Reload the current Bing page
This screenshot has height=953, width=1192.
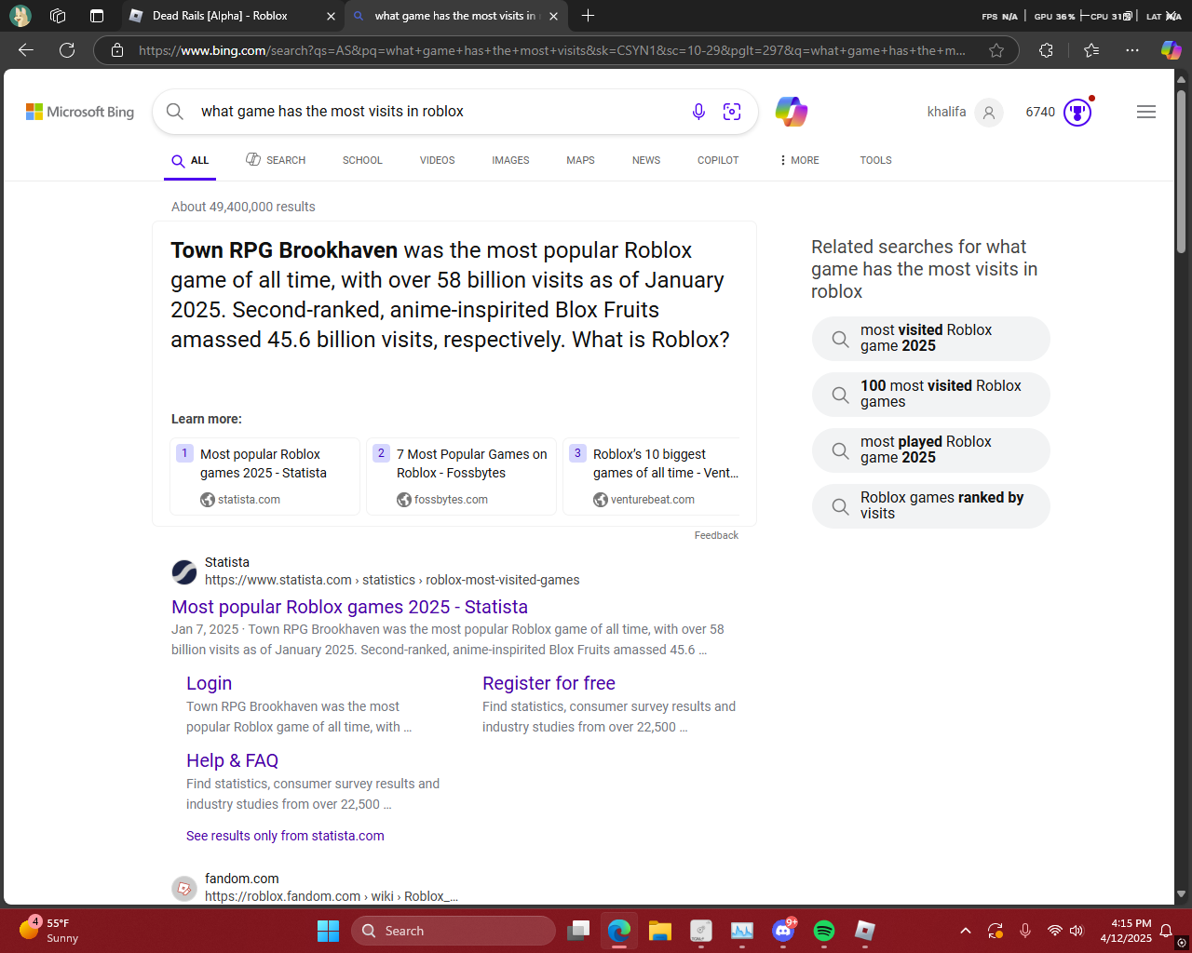67,50
